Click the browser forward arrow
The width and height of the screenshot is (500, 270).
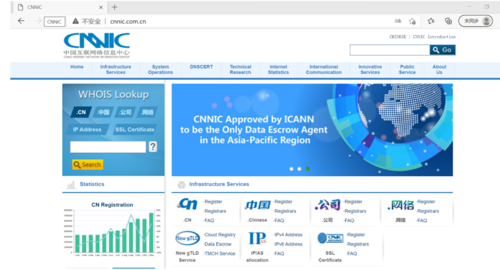pyautogui.click(x=38, y=21)
